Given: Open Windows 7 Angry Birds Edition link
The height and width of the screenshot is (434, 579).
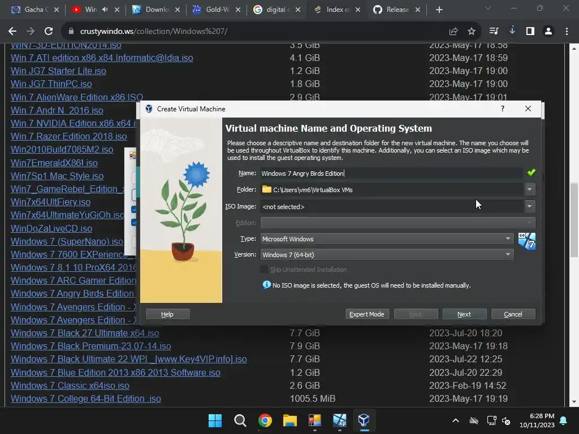Looking at the screenshot, I should pos(72,294).
